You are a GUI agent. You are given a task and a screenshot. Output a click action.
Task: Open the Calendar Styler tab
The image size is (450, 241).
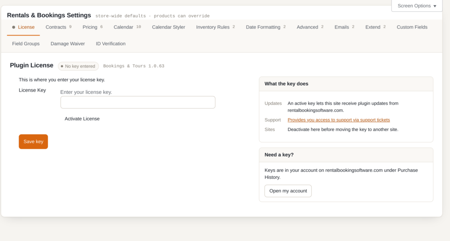pyautogui.click(x=168, y=27)
